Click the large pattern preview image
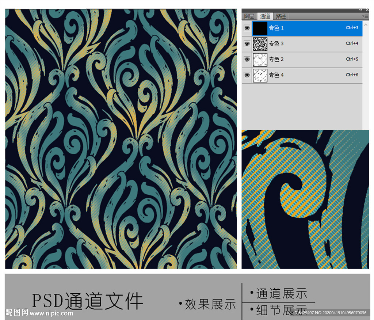The height and width of the screenshot is (320, 374). [121, 139]
